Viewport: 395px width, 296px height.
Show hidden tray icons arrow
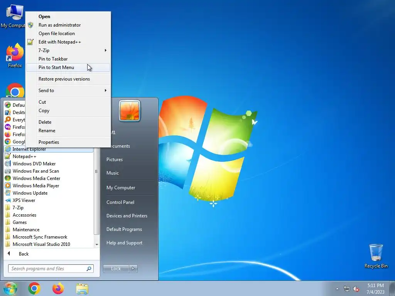click(337, 289)
